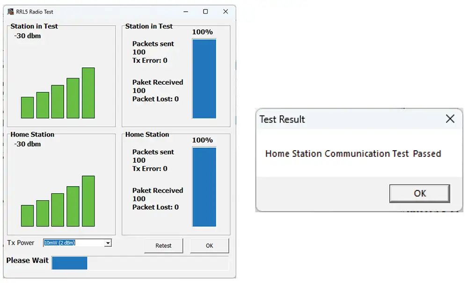
Task: Confirm the Test Result dialog with OK
Action: (x=419, y=193)
